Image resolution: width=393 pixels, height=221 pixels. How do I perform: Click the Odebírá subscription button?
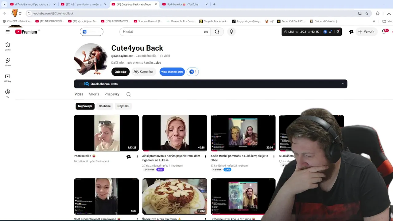tap(120, 72)
